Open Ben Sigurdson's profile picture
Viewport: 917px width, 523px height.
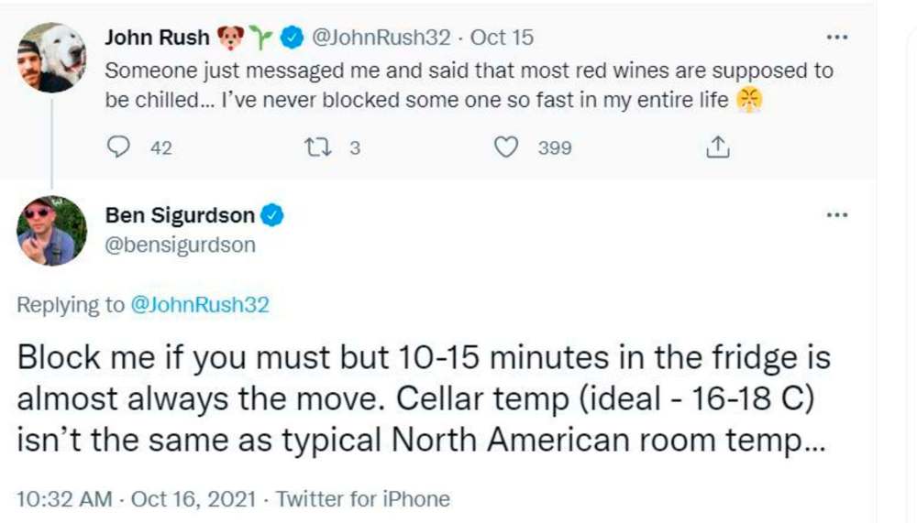[51, 231]
